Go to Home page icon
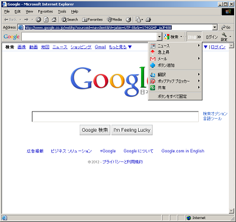This screenshot has height=222, width=236. 54,19
